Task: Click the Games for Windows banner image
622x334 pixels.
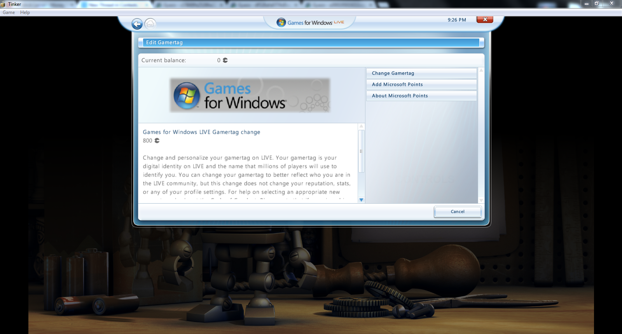Action: click(x=250, y=95)
